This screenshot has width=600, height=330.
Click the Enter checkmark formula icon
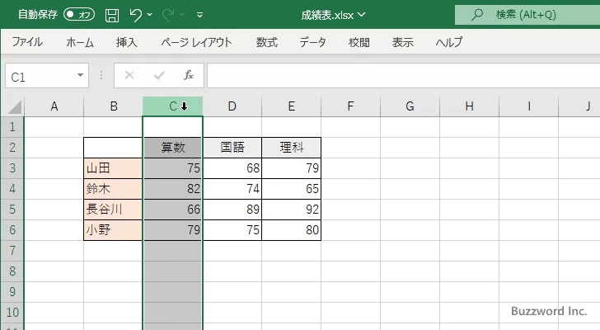pyautogui.click(x=159, y=75)
